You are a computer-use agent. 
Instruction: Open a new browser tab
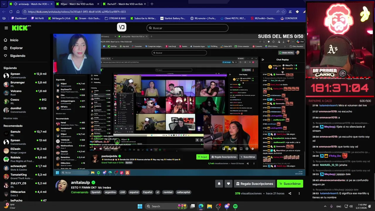tap(152, 4)
